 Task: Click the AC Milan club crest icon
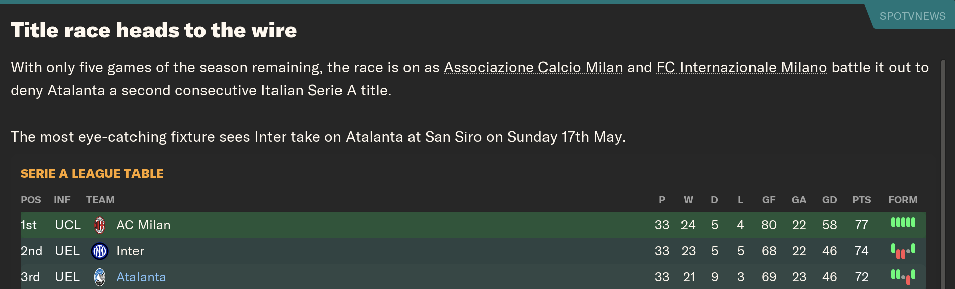tap(100, 225)
